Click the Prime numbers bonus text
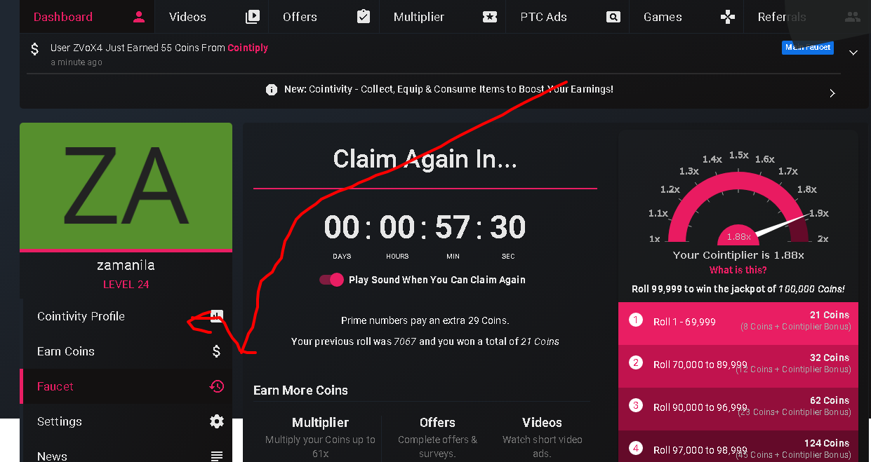871x462 pixels. (x=425, y=320)
